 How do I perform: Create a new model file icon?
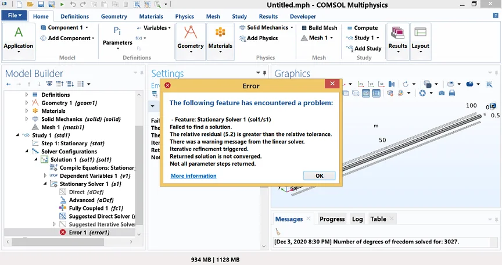tap(20, 4)
